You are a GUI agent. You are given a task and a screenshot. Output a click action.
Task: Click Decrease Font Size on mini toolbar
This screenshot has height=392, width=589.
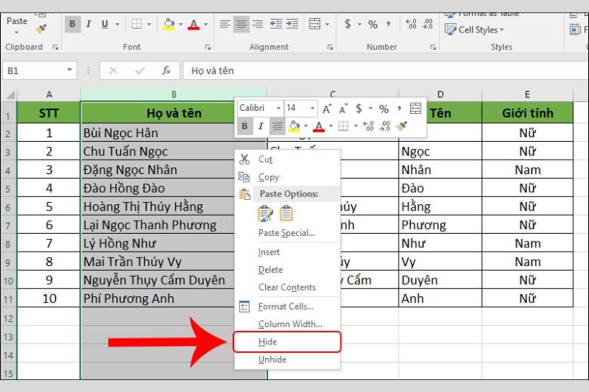343,109
